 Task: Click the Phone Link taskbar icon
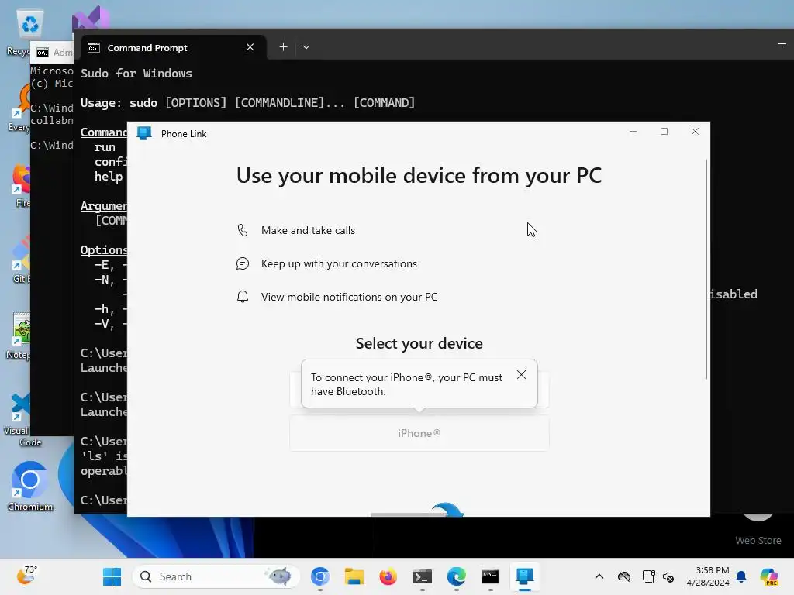525,576
